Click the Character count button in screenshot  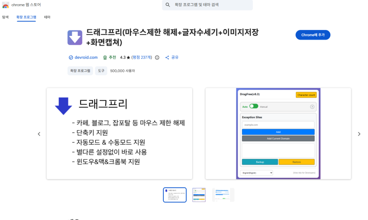click(306, 95)
